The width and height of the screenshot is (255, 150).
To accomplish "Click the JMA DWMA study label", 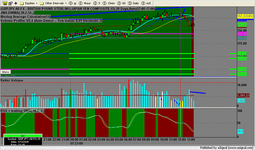I will 18,13.
